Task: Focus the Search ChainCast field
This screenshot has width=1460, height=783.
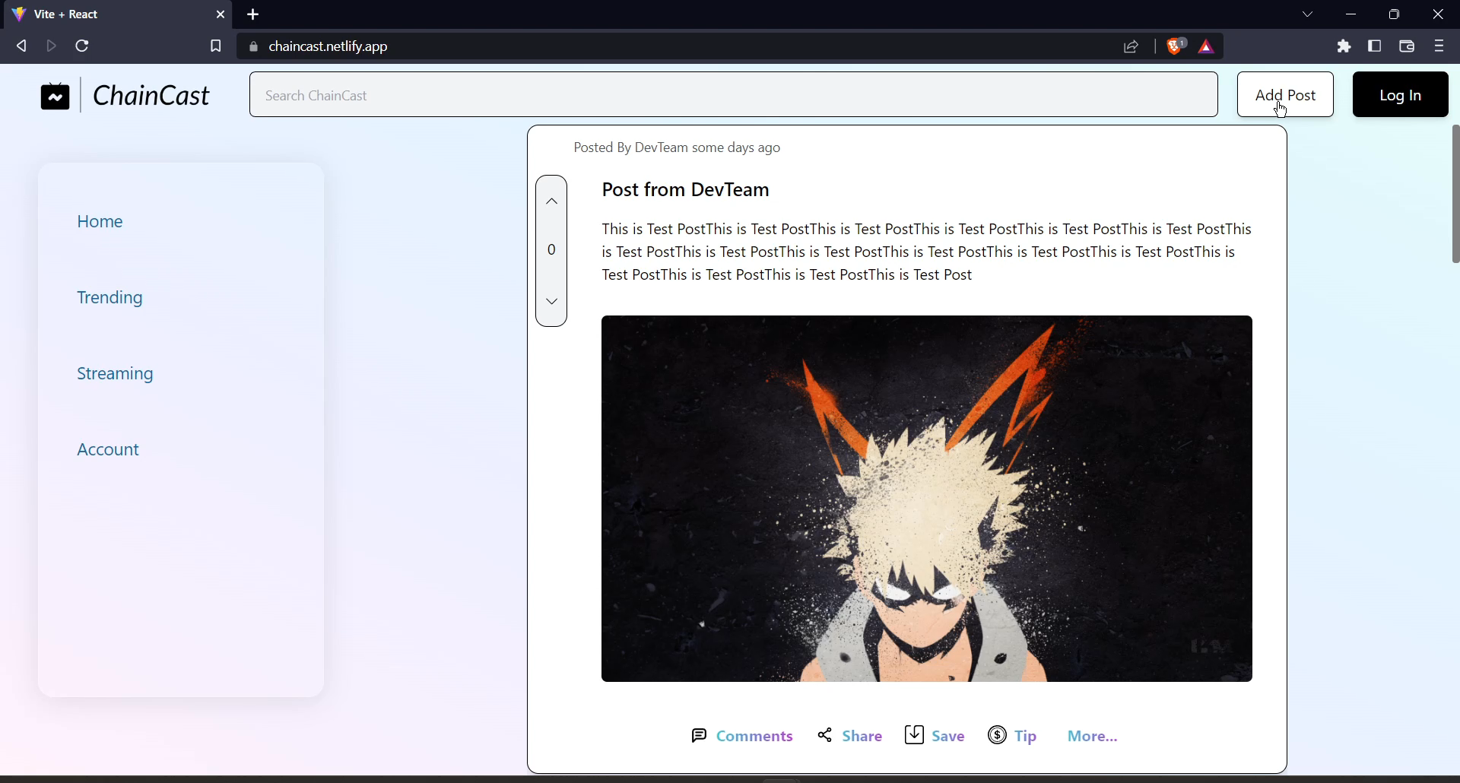Action: coord(734,94)
